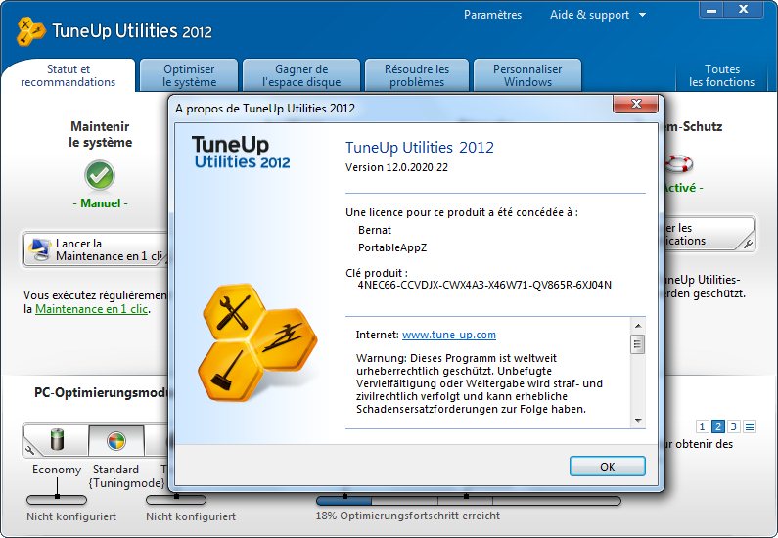Viewport: 778px width, 538px height.
Task: Open the Aide & support dropdown menu
Action: [597, 15]
